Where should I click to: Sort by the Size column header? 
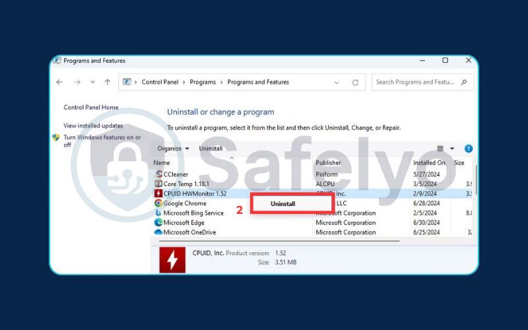[x=459, y=162]
